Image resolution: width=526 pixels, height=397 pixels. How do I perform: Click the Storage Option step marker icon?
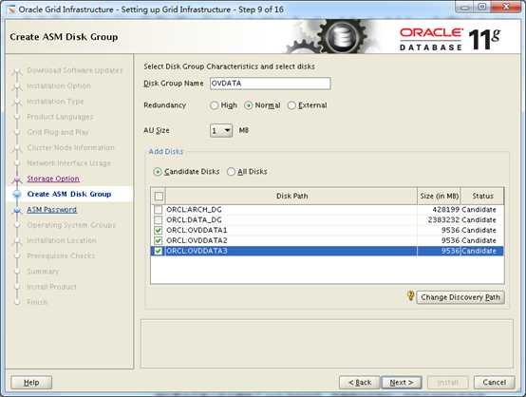click(17, 180)
